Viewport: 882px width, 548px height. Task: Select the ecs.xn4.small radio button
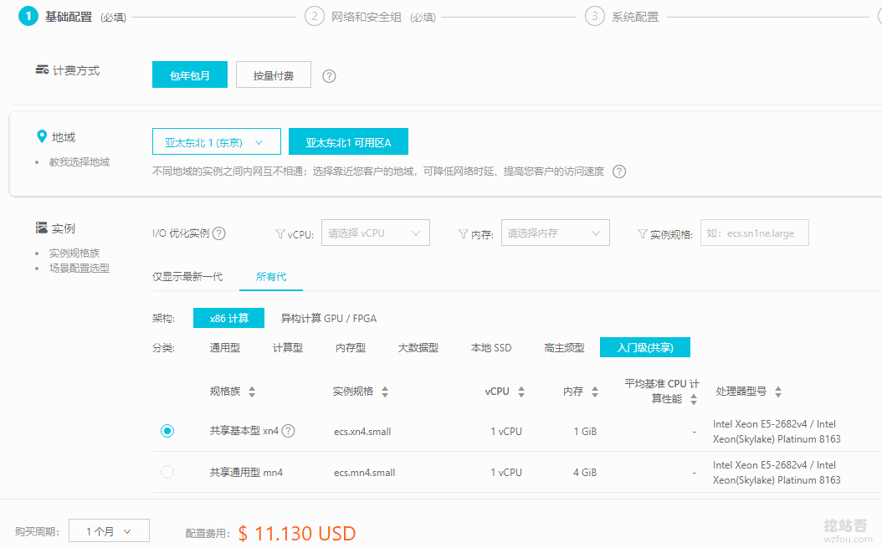click(167, 430)
